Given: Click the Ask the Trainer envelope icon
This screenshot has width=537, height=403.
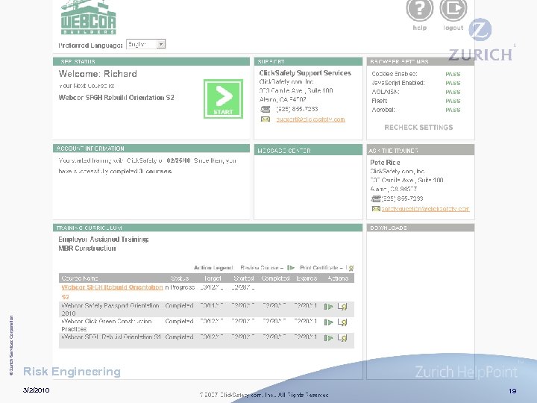Looking at the screenshot, I should point(376,209).
